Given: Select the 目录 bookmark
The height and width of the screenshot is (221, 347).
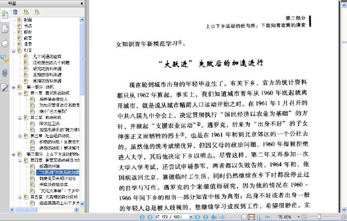Looking at the screenshot, I should point(28,45).
